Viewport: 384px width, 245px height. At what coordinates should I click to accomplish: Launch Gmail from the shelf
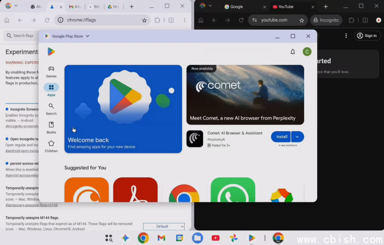161,238
